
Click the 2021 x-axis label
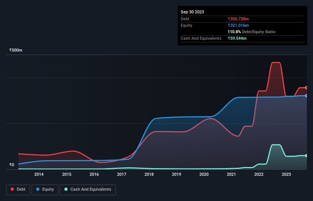[x=231, y=174]
